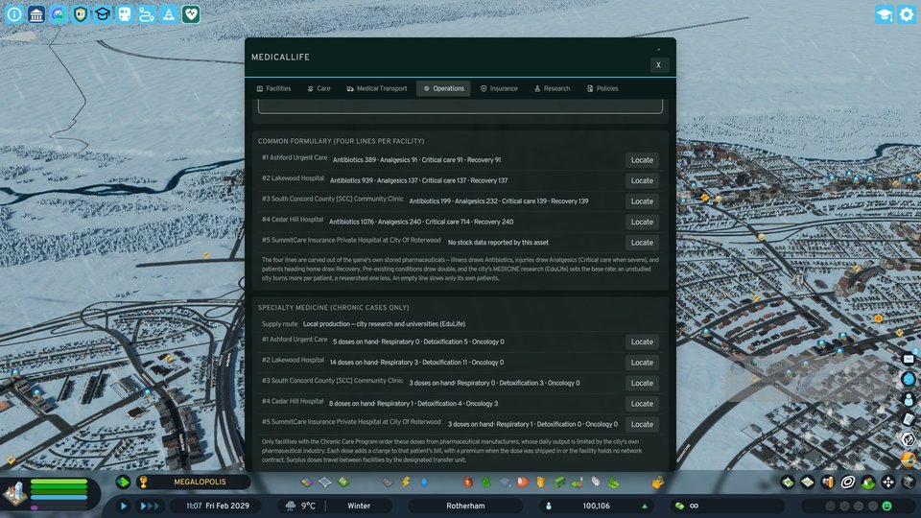Locate Ashford Urgent Care in Specialty Medicine

[x=642, y=341]
